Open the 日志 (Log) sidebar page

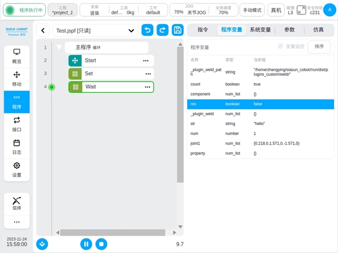tap(17, 147)
